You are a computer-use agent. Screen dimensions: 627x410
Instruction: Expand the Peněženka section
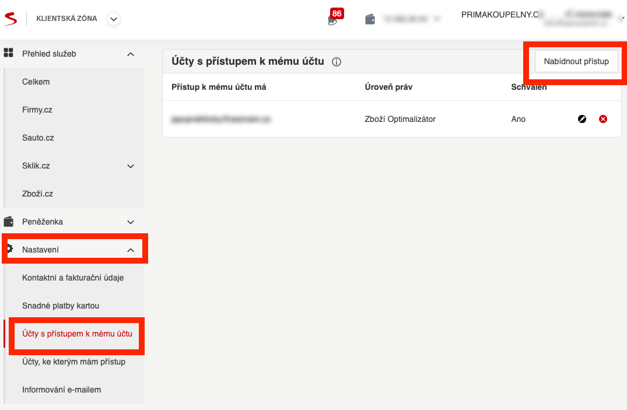click(x=131, y=222)
